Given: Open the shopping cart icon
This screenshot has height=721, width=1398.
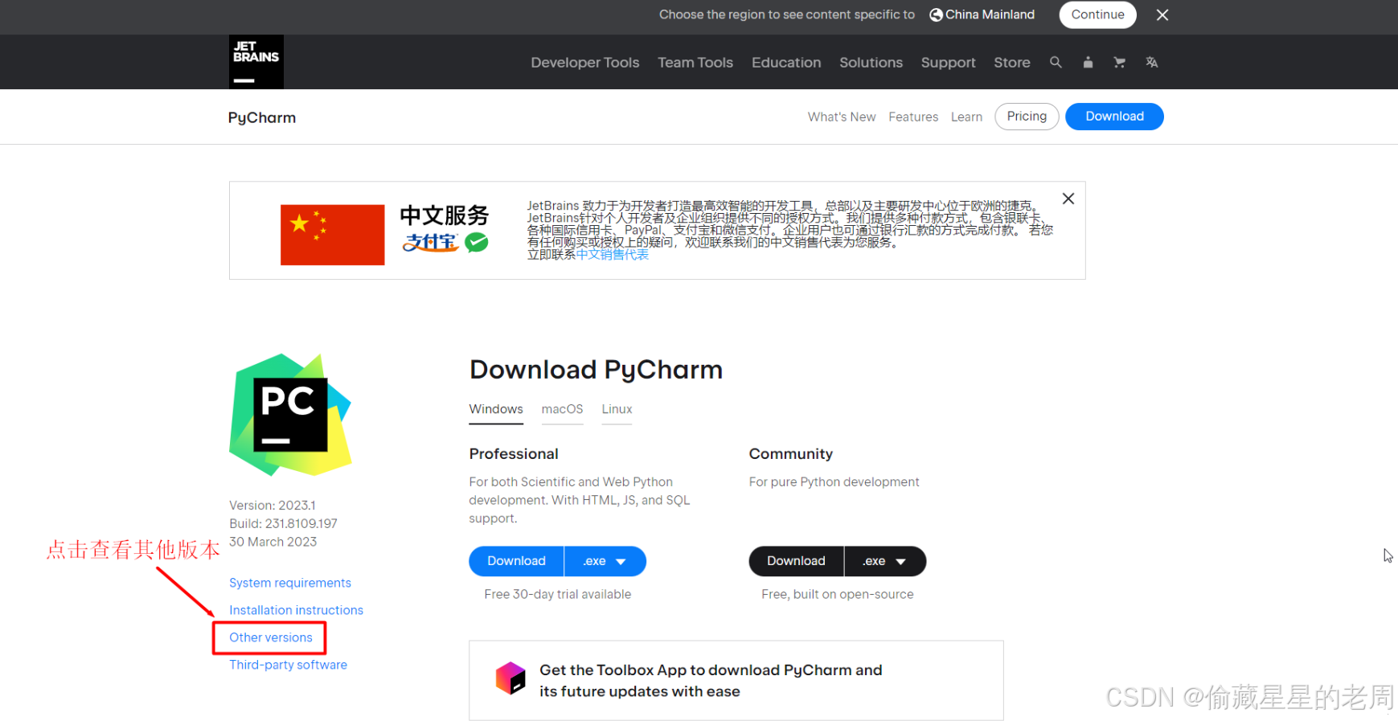Looking at the screenshot, I should click(1119, 62).
